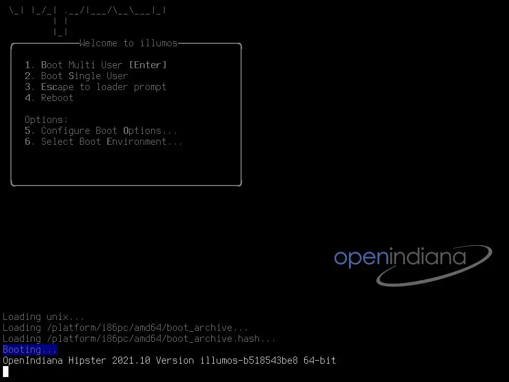Click the boot_archive.hash loading line
Image resolution: width=509 pixels, height=382 pixels.
139,338
